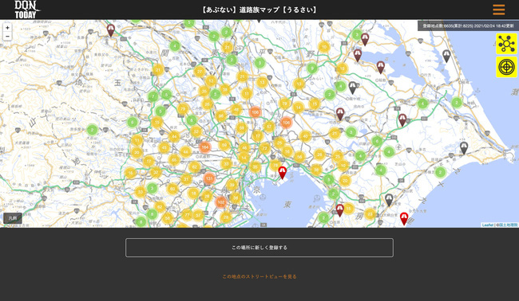
Task: Zoom out with the minus button
Action: tap(7, 37)
